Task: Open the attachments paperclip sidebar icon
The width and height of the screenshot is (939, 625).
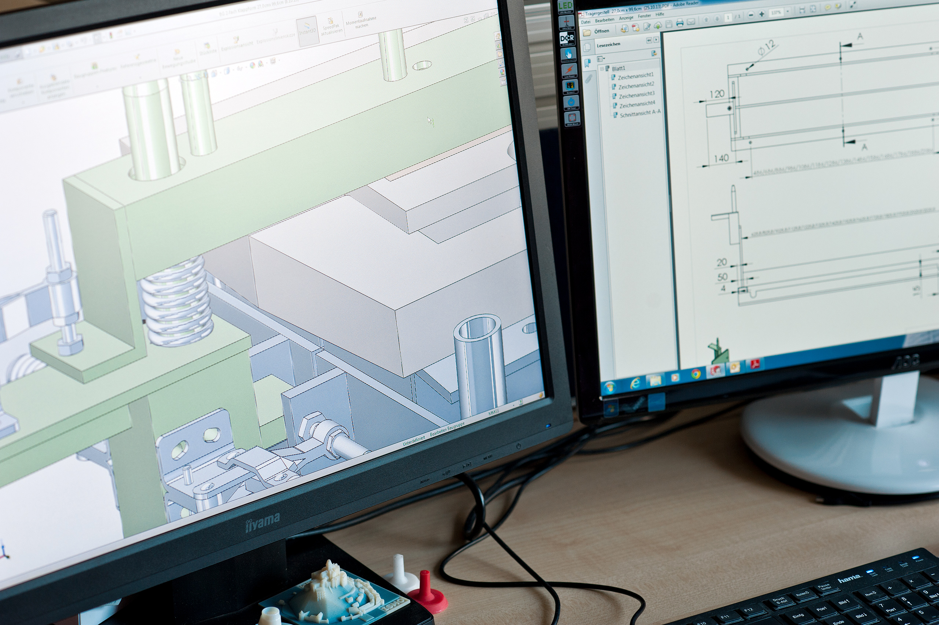Action: pyautogui.click(x=589, y=79)
